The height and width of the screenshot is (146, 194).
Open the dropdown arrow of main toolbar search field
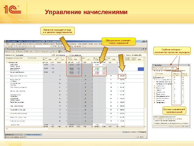coord(51,47)
